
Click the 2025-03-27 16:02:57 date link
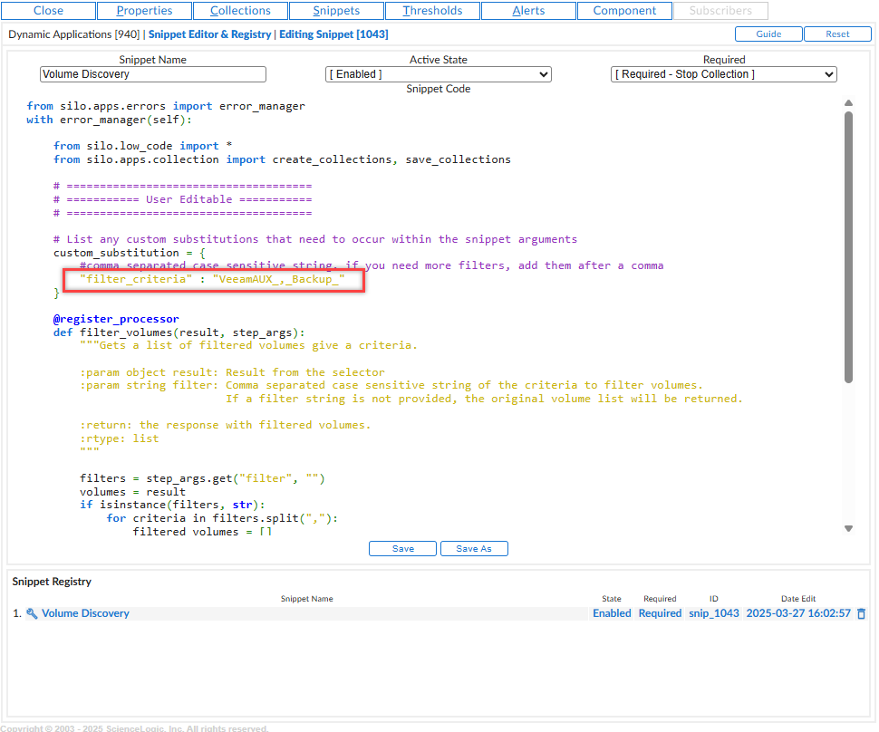[x=798, y=613]
